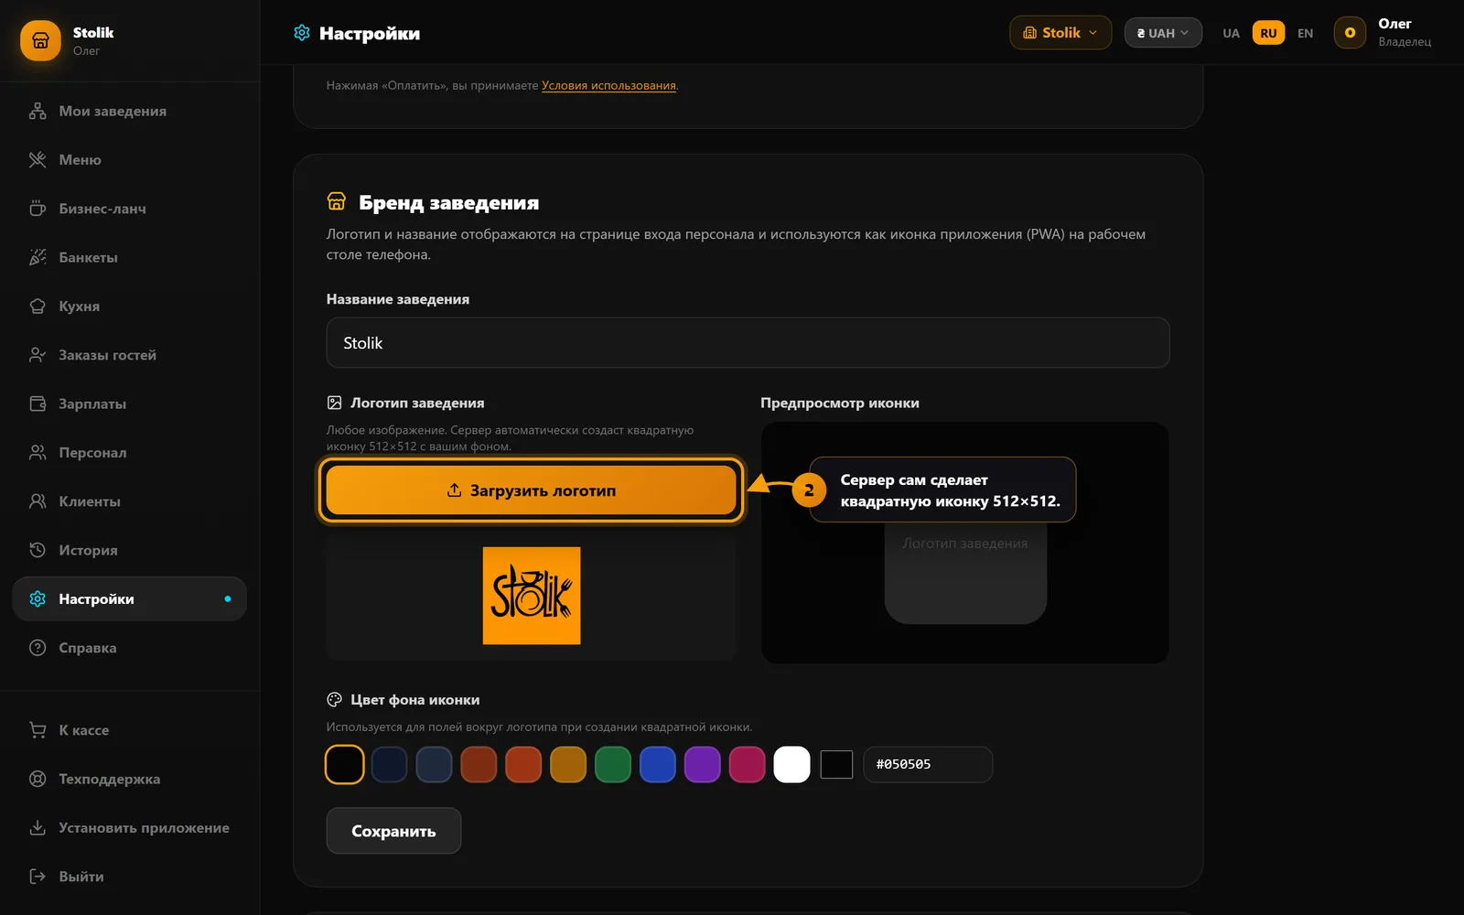This screenshot has width=1464, height=915.
Task: Choose the purple icon background swatch
Action: (x=702, y=765)
